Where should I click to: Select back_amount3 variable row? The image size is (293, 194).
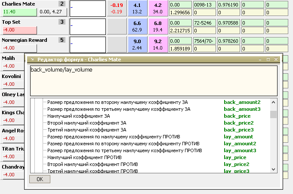[x=154, y=109]
